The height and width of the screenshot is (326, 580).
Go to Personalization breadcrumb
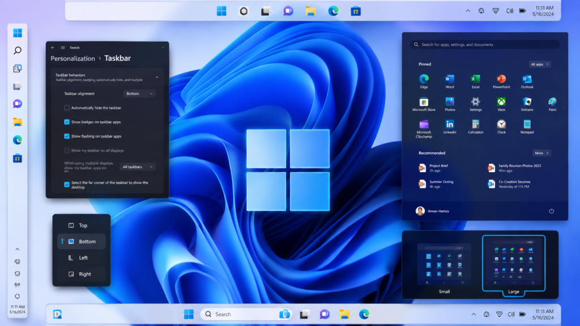[x=73, y=58]
